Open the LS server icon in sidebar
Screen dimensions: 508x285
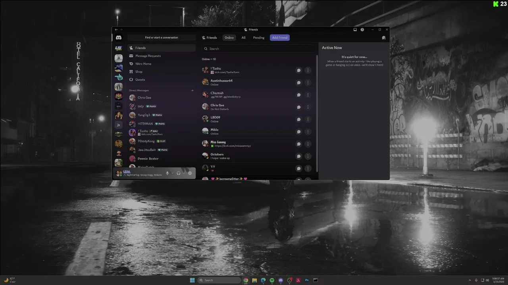click(x=119, y=48)
